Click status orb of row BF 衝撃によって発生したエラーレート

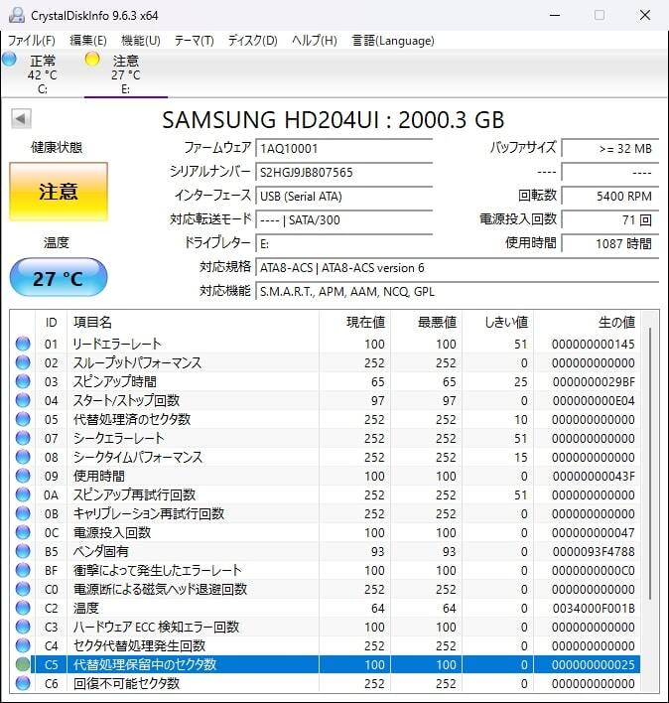[23, 570]
